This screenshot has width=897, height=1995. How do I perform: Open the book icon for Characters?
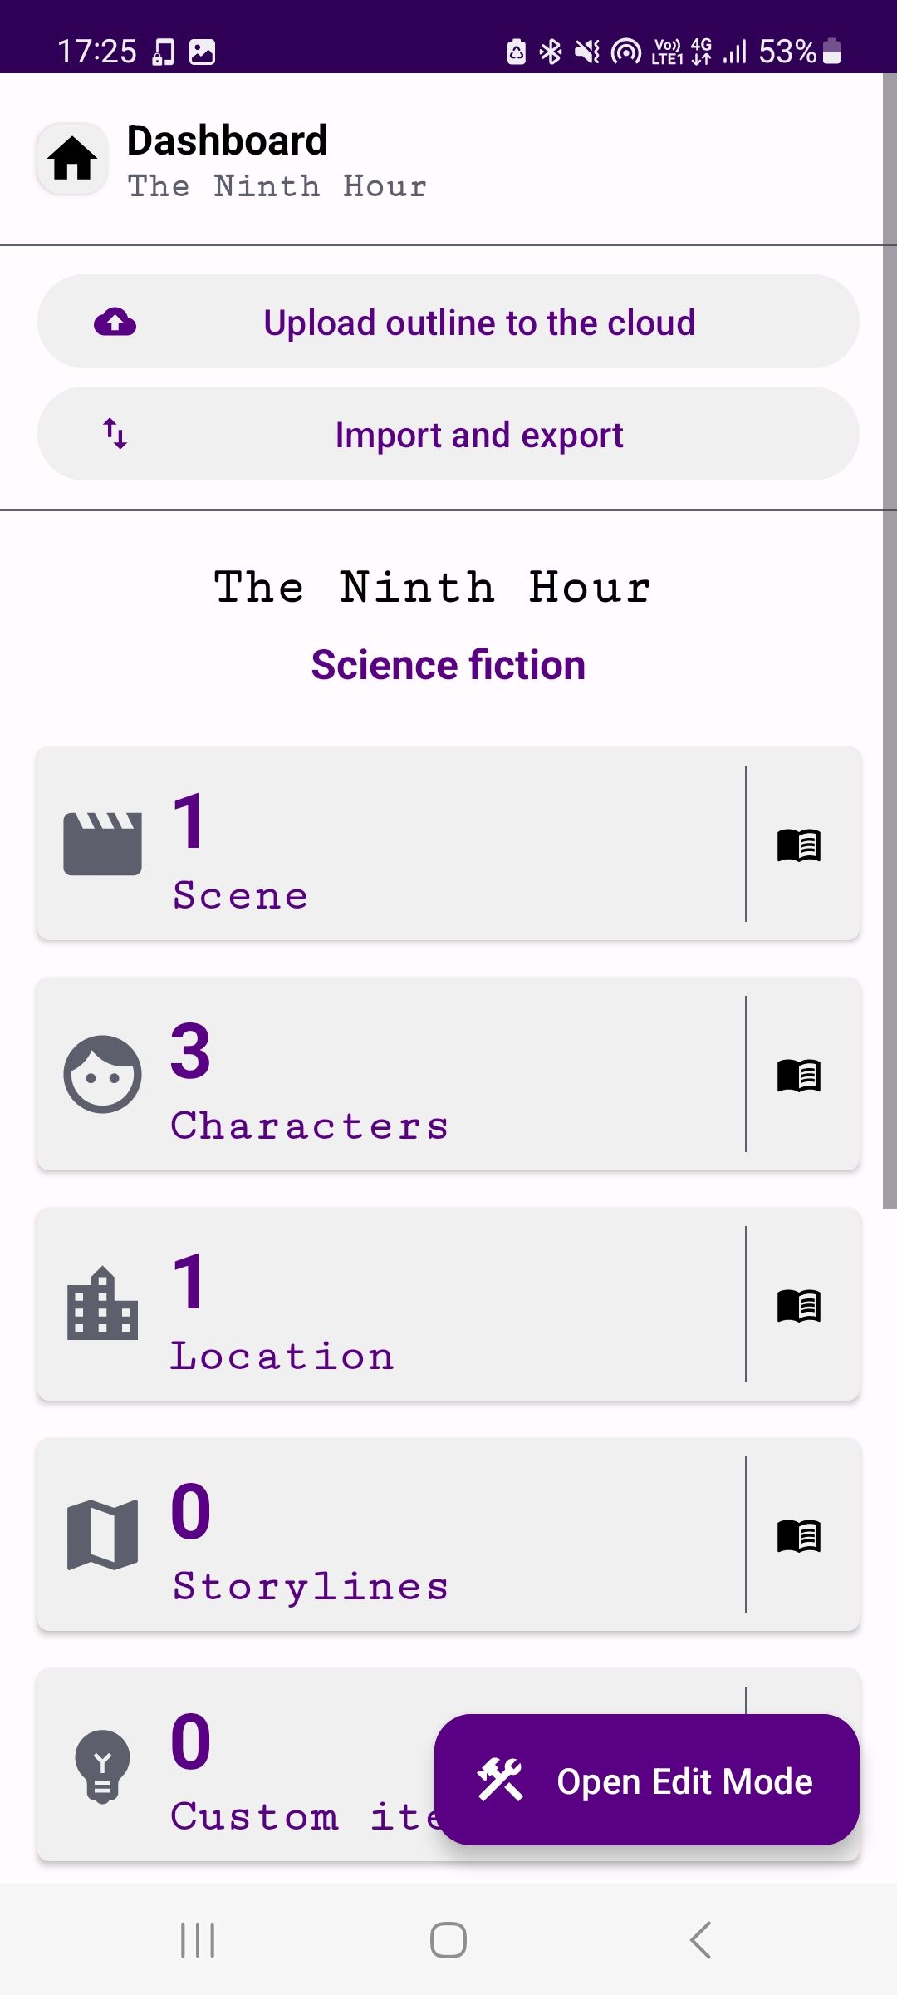799,1075
